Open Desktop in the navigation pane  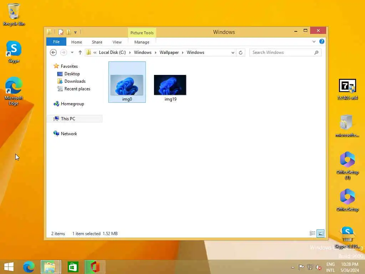(x=72, y=73)
